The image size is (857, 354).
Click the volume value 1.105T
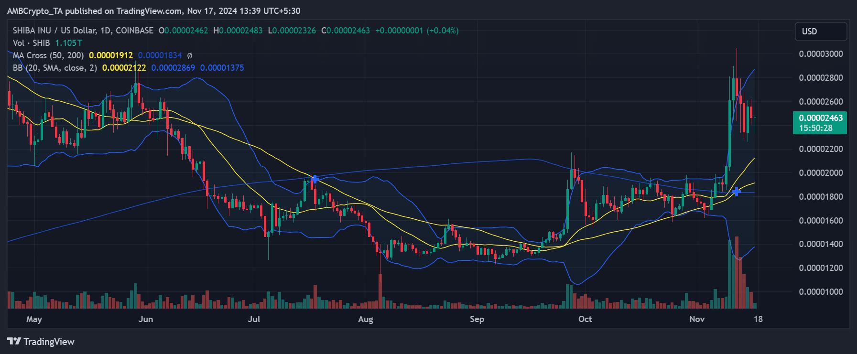click(69, 43)
